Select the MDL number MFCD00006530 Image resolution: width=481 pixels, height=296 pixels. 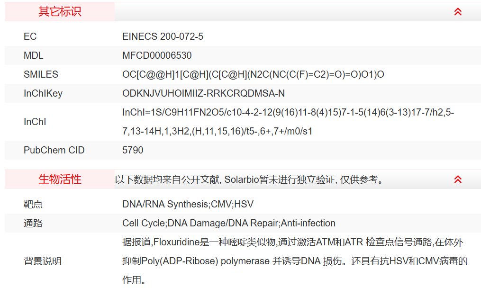coord(157,55)
